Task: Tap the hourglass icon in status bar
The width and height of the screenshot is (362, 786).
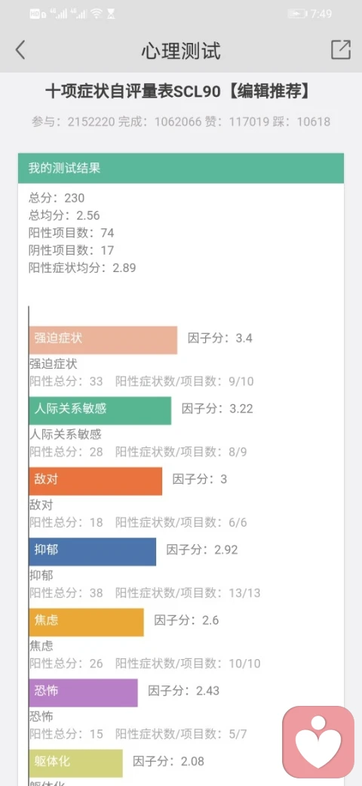Action: [111, 14]
